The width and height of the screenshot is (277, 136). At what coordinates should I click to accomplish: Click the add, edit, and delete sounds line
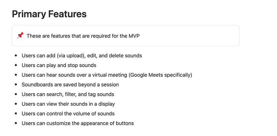pyautogui.click(x=82, y=56)
